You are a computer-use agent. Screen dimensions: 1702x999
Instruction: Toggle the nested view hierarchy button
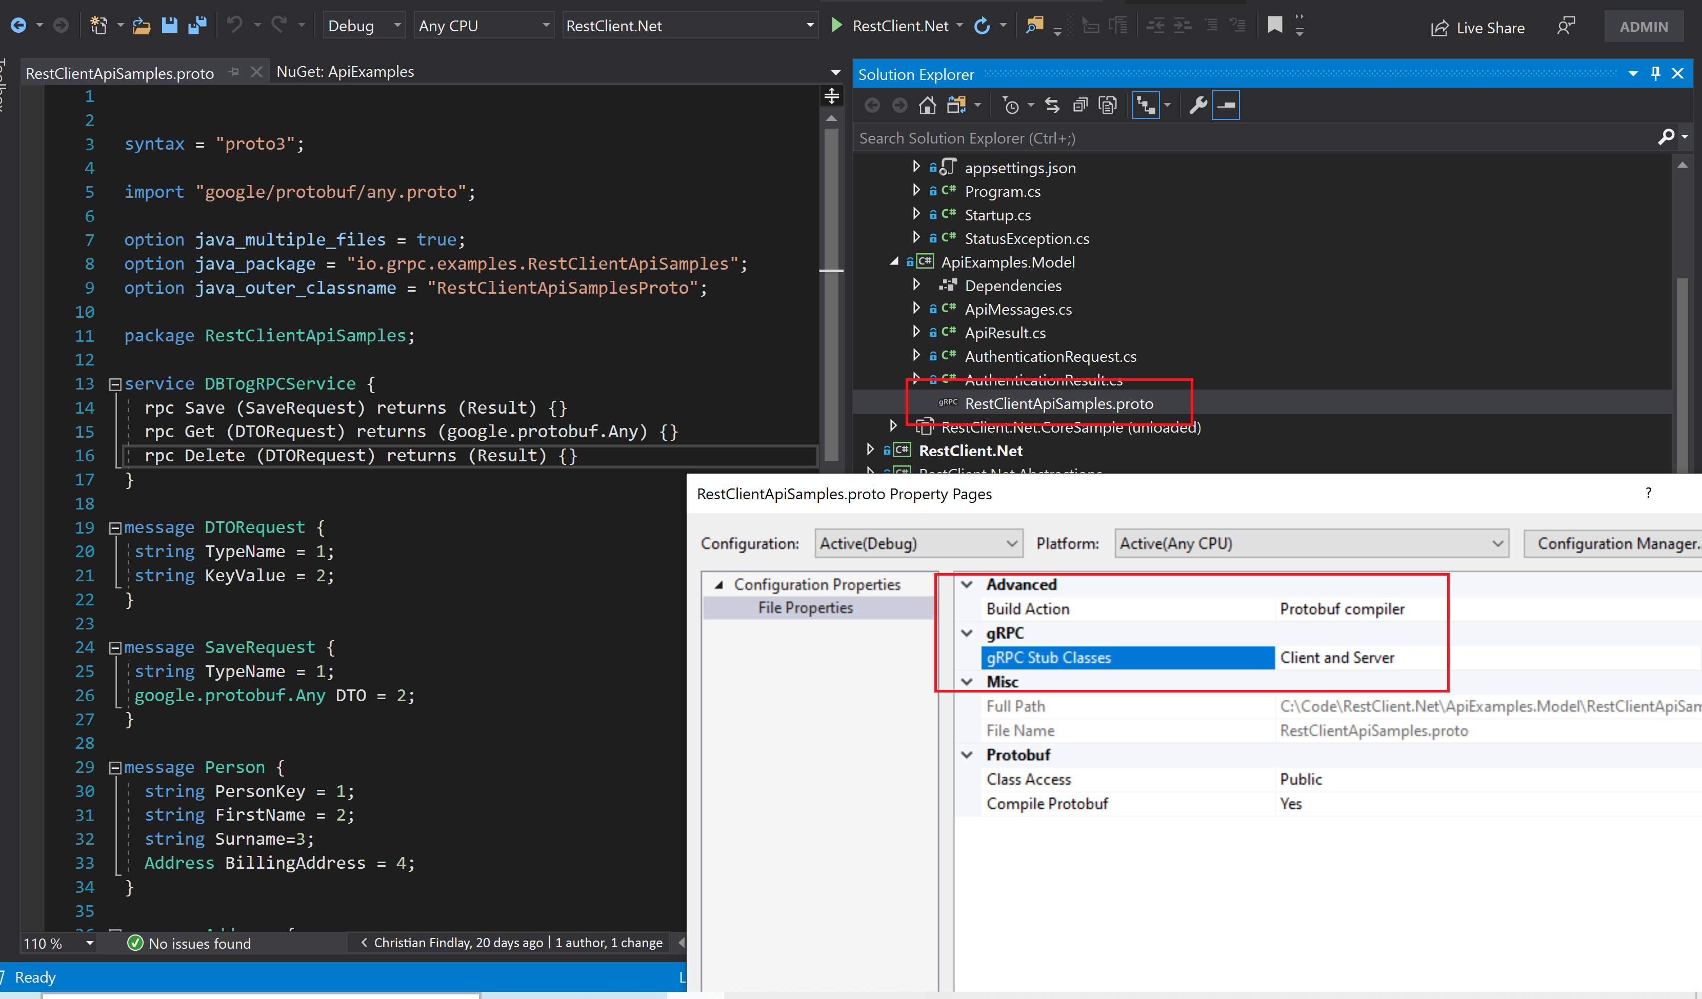(1146, 105)
